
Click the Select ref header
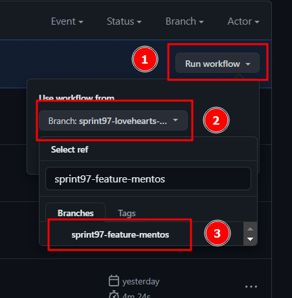tap(69, 149)
